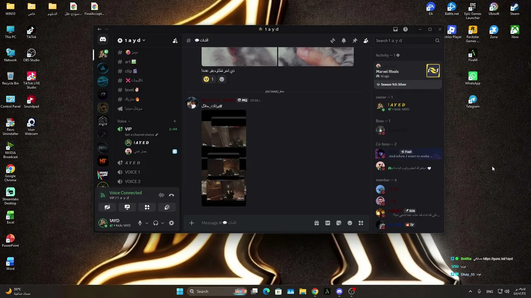Open Discord from the taskbar

click(x=339, y=291)
